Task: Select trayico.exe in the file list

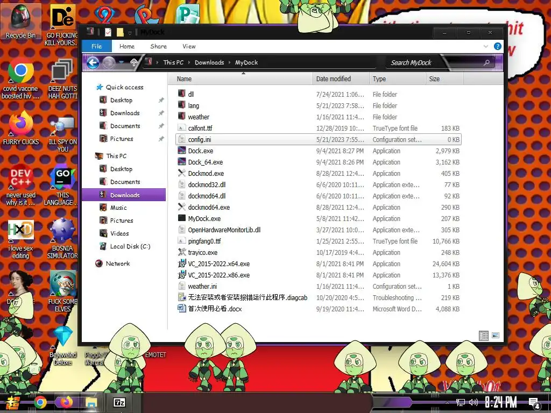Action: tap(202, 253)
